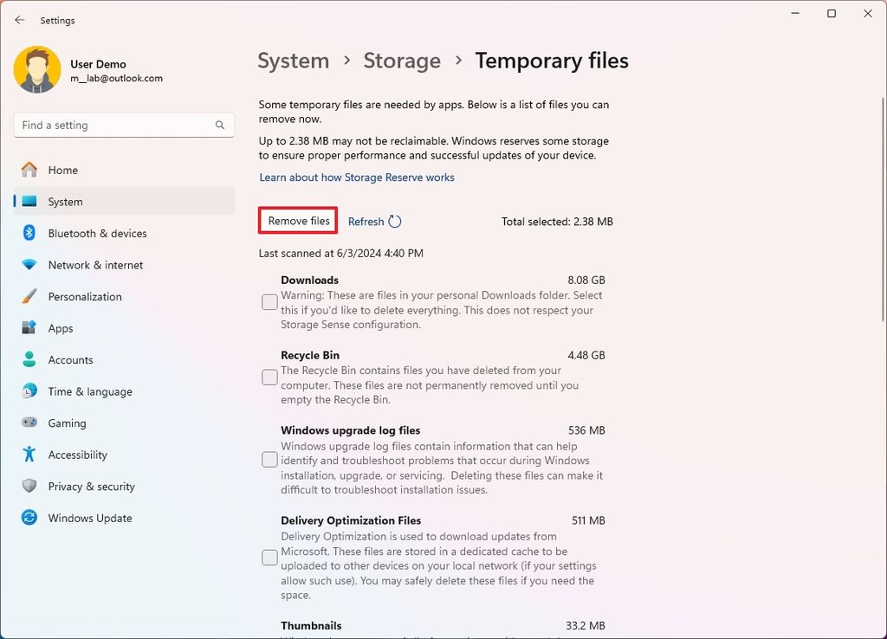The image size is (887, 639).
Task: Open Accounts settings
Action: [x=70, y=359]
